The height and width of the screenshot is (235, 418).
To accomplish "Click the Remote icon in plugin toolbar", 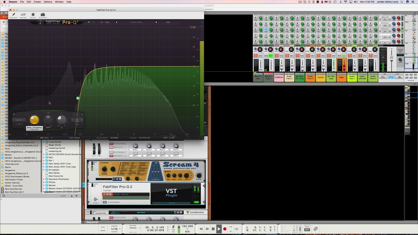I will coord(33,15).
